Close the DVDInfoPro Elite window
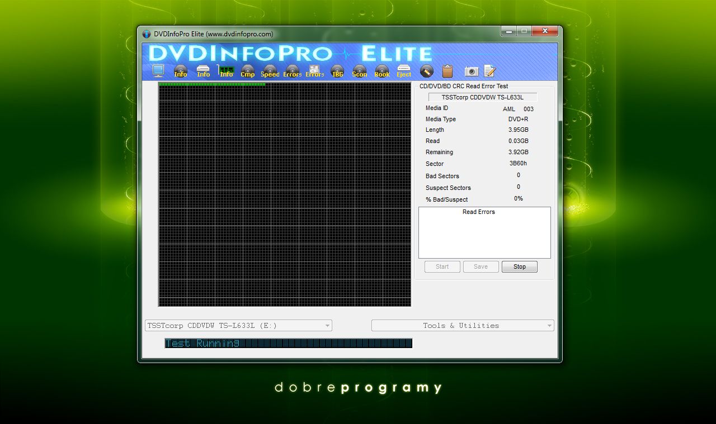The height and width of the screenshot is (424, 716). (545, 32)
